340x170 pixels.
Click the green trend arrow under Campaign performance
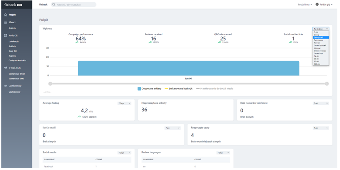pos(77,42)
